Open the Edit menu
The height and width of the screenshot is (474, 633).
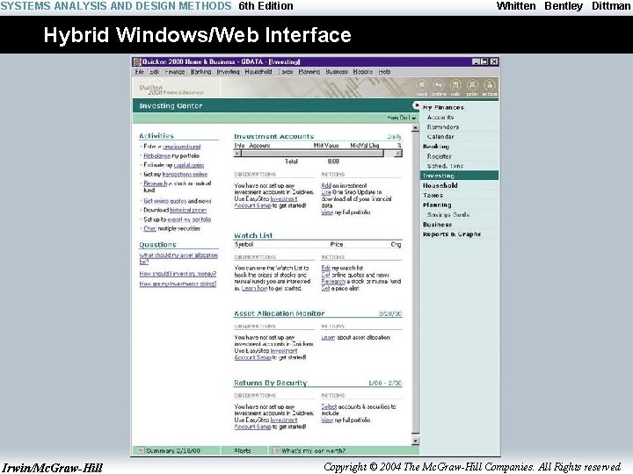pyautogui.click(x=154, y=72)
